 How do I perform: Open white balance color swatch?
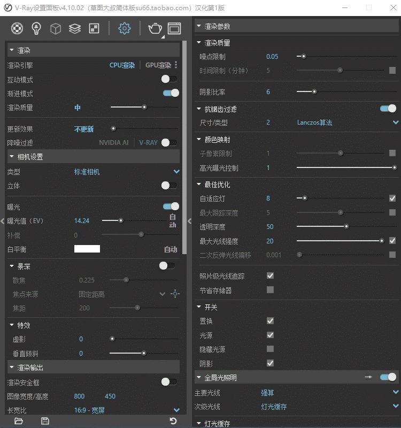click(87, 249)
